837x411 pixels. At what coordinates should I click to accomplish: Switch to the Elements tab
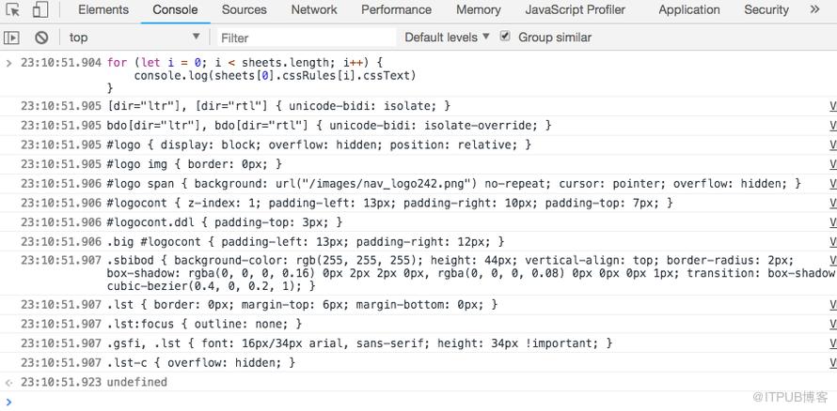click(103, 10)
